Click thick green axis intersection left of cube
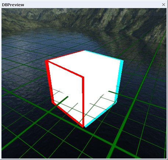Screen dimensions: 168x160 tap(49, 112)
